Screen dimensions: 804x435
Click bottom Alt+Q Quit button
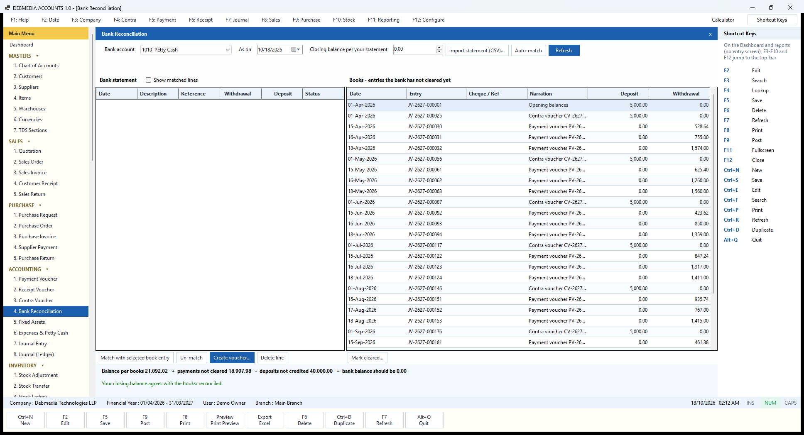(x=424, y=420)
